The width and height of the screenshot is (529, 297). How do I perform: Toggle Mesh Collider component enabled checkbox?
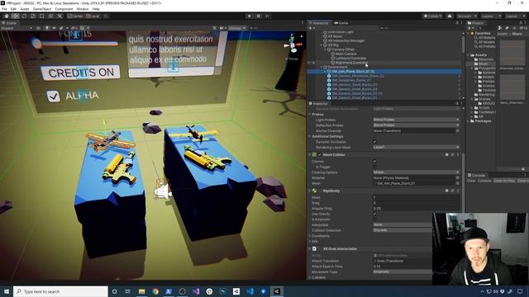320,154
